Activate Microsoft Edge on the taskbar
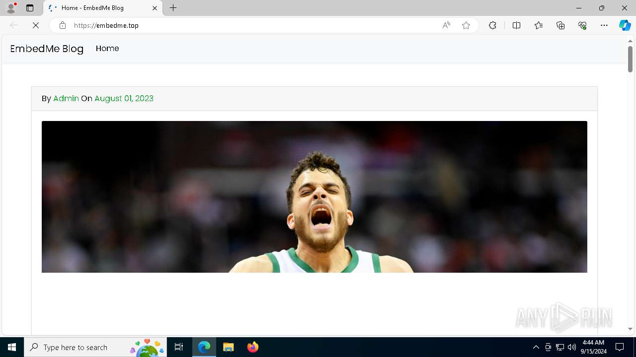The image size is (636, 357). [x=204, y=347]
